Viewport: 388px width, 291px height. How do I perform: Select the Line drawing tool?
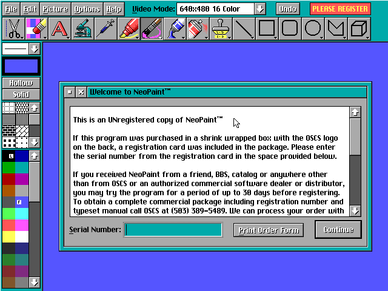(244, 28)
